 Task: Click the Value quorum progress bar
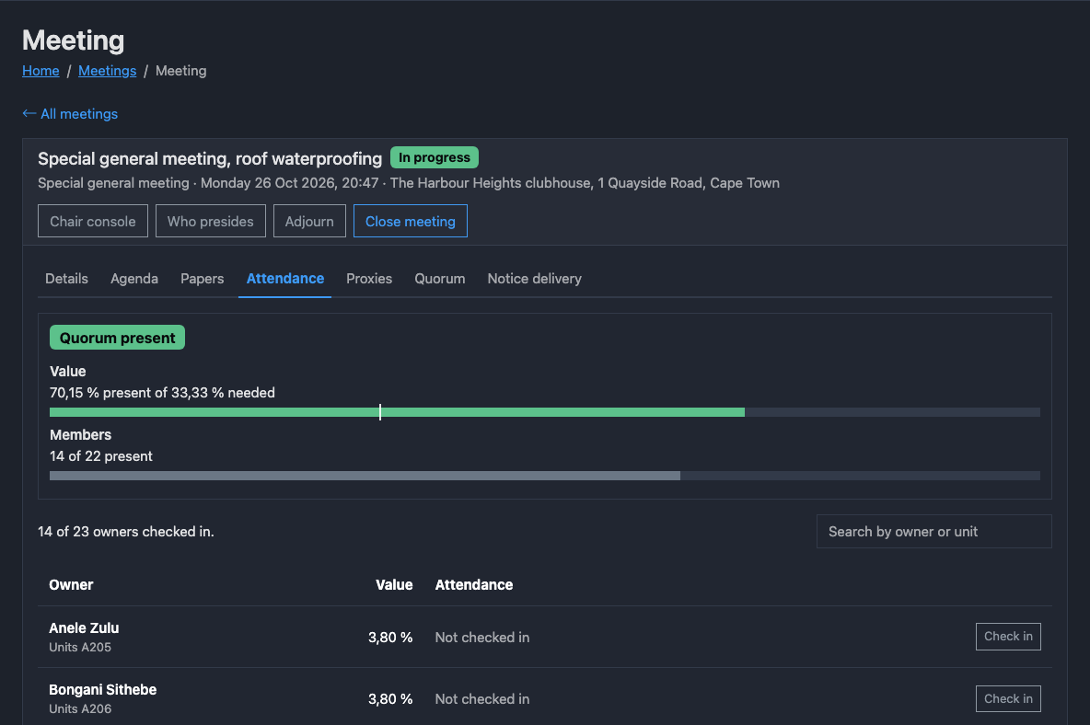545,412
